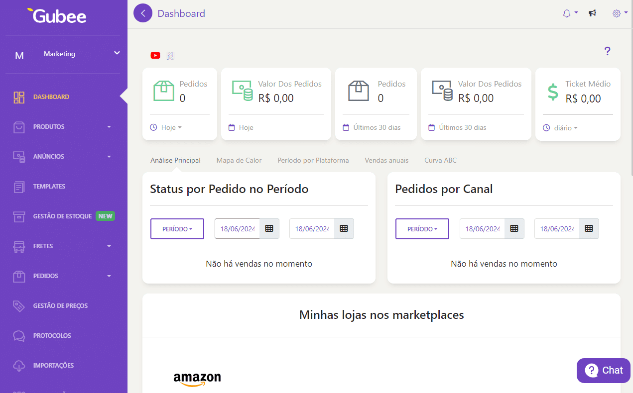
Task: Click the announcements megaphone icon
Action: (592, 13)
